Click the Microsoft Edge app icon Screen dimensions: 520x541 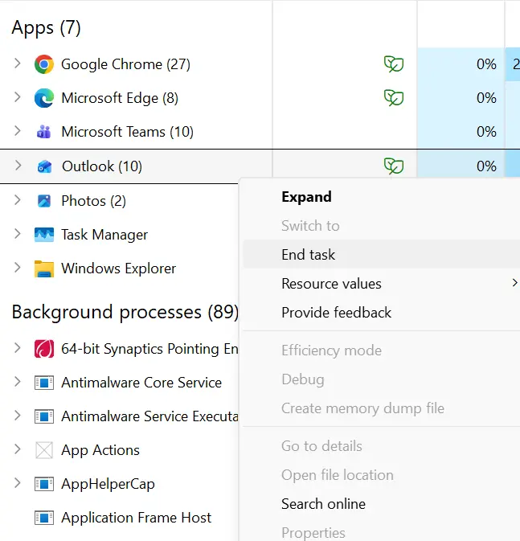(x=44, y=98)
